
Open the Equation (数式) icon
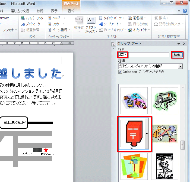[156, 18]
